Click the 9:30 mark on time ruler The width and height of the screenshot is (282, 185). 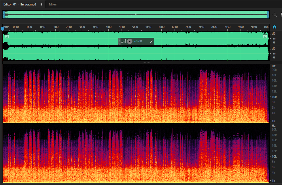point(254,27)
